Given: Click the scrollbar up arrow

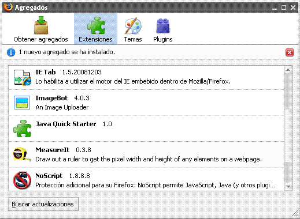Looking at the screenshot, I should [x=288, y=70].
